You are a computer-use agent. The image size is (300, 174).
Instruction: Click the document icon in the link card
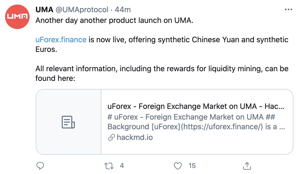point(68,122)
